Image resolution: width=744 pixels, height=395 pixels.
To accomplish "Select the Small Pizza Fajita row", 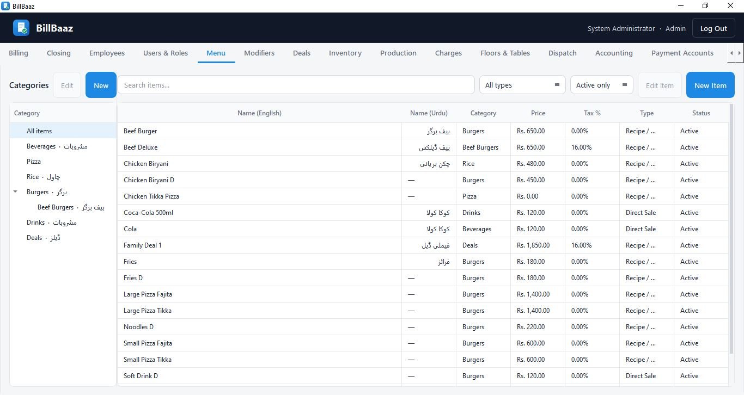I will pos(423,343).
